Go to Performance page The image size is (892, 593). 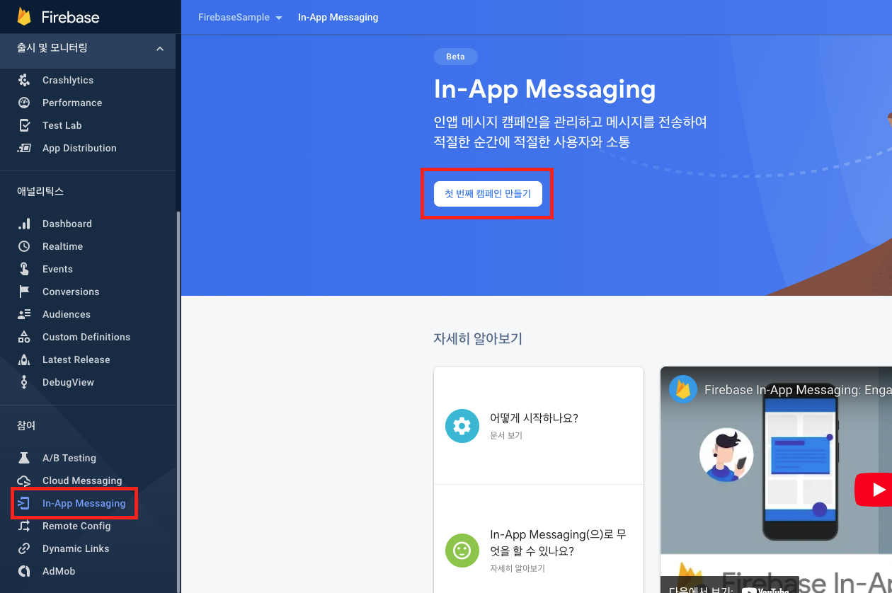[72, 103]
